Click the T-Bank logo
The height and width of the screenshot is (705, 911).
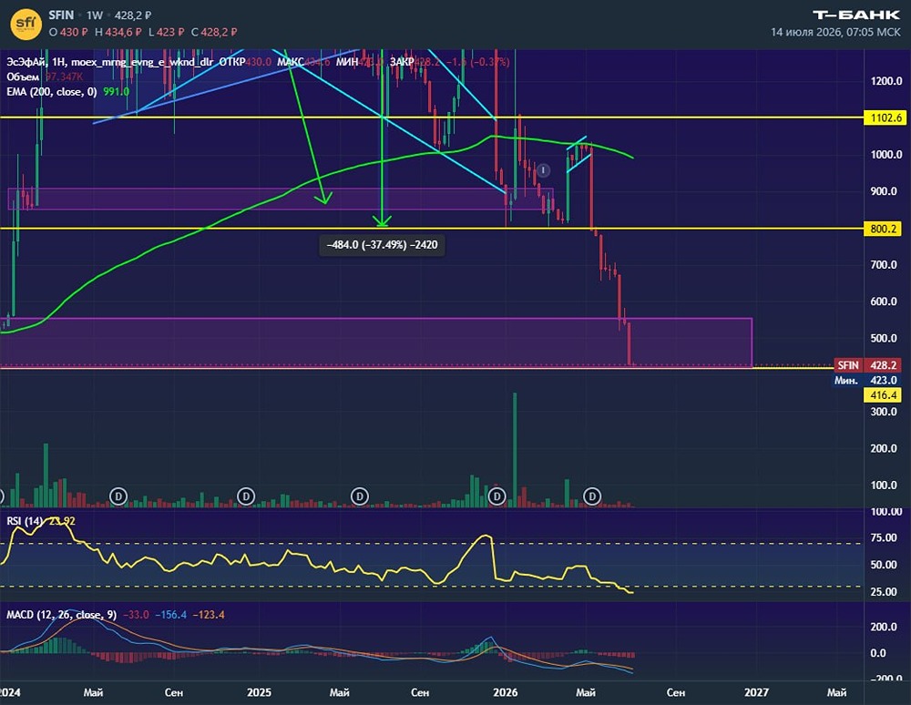[855, 15]
